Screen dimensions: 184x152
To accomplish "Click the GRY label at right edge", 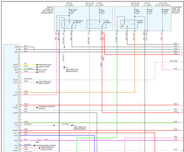I will pos(176,109).
